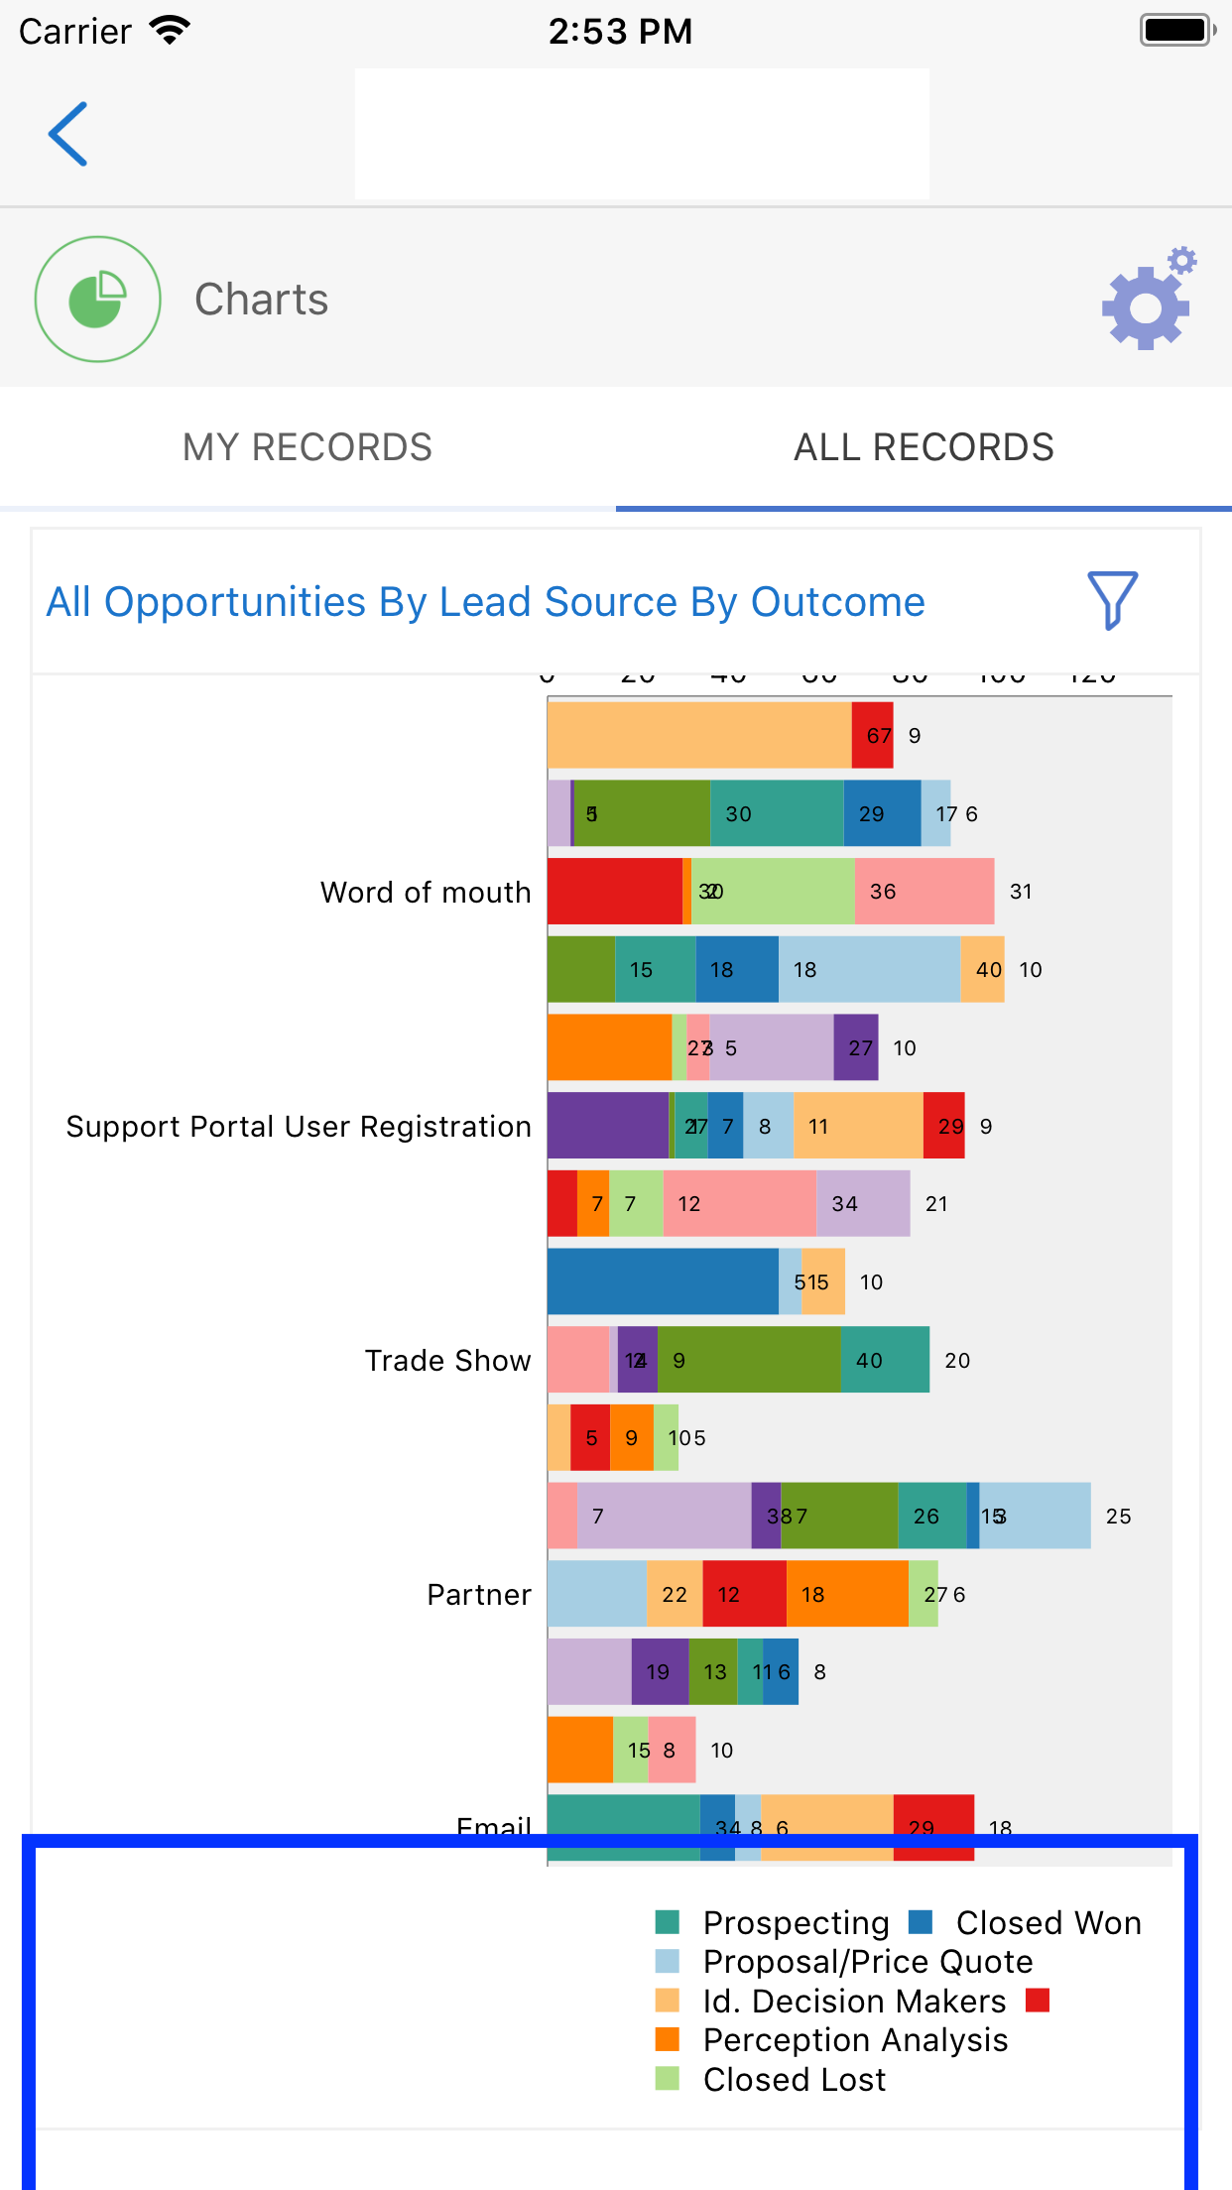
Task: Tap the battery indicator in status bar
Action: pyautogui.click(x=1175, y=30)
